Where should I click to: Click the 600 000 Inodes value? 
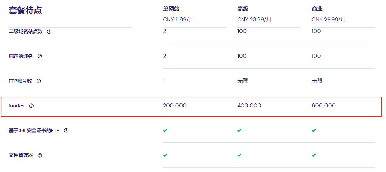click(x=323, y=106)
